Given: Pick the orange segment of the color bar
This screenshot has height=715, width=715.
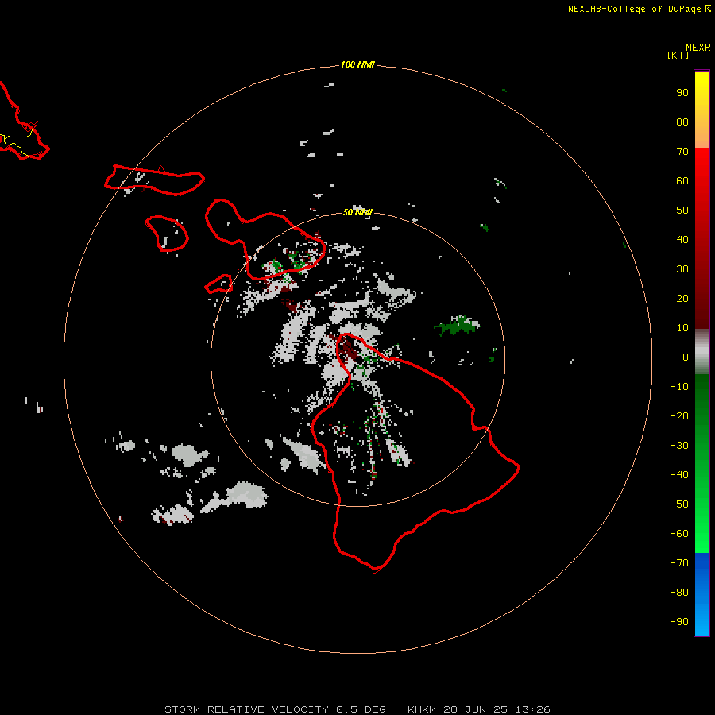Looking at the screenshot, I should coord(701,134).
